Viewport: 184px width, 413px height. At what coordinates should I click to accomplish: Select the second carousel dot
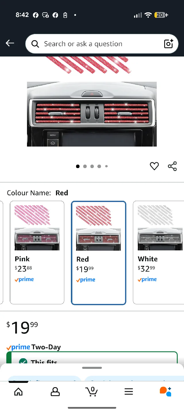pyautogui.click(x=85, y=166)
